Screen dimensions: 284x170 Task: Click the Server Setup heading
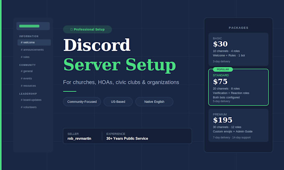point(119,65)
